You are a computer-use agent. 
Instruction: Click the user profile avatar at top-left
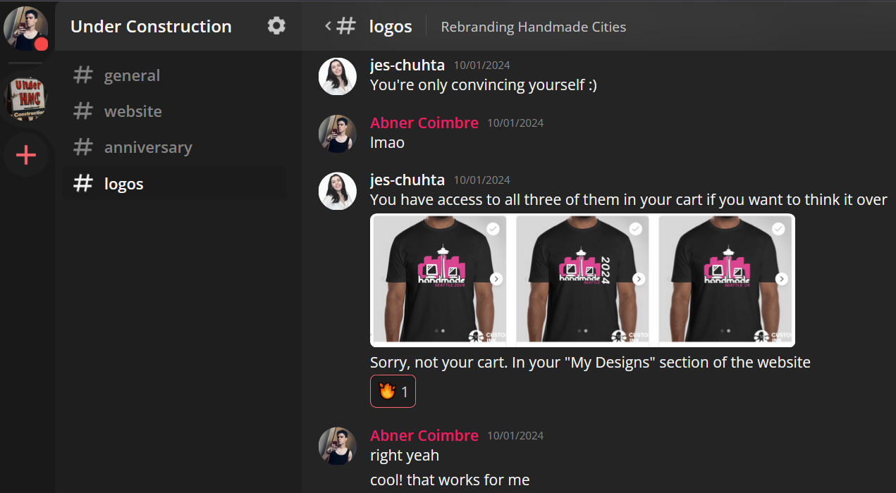coord(26,28)
